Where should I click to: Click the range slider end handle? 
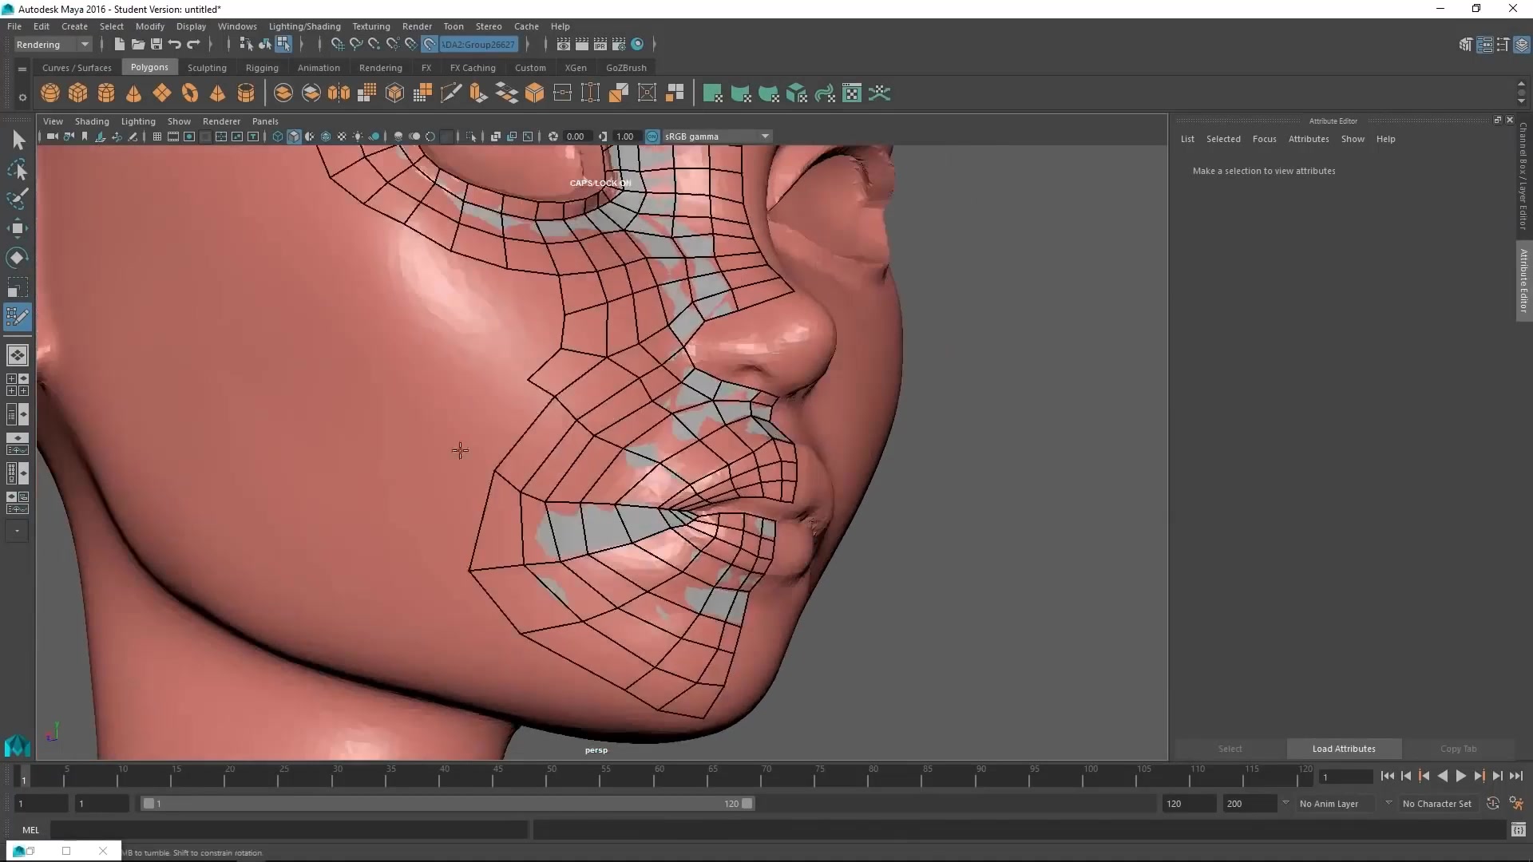[747, 804]
